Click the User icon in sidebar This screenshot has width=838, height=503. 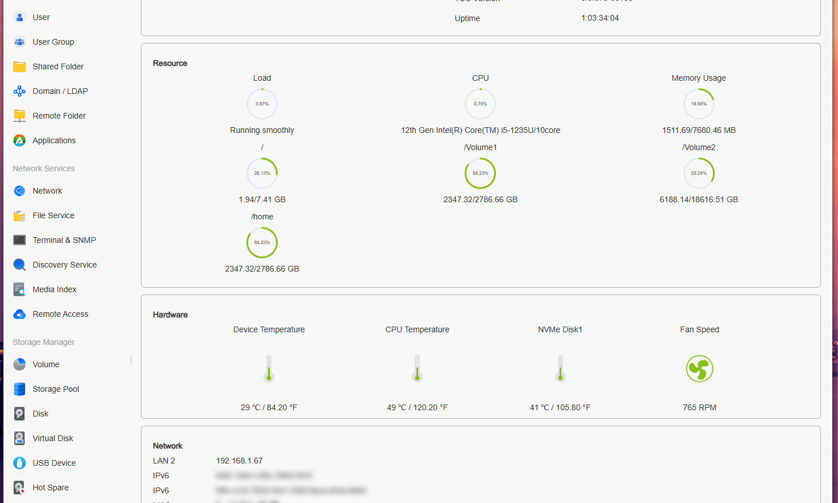coord(19,17)
